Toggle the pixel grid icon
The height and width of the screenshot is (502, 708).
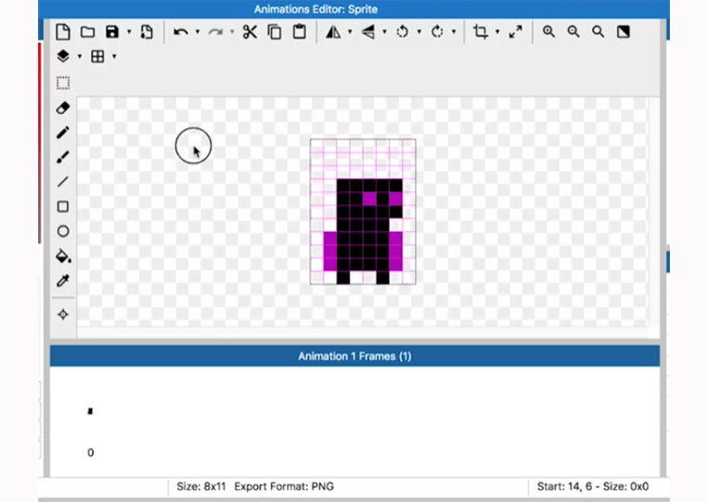pos(97,57)
